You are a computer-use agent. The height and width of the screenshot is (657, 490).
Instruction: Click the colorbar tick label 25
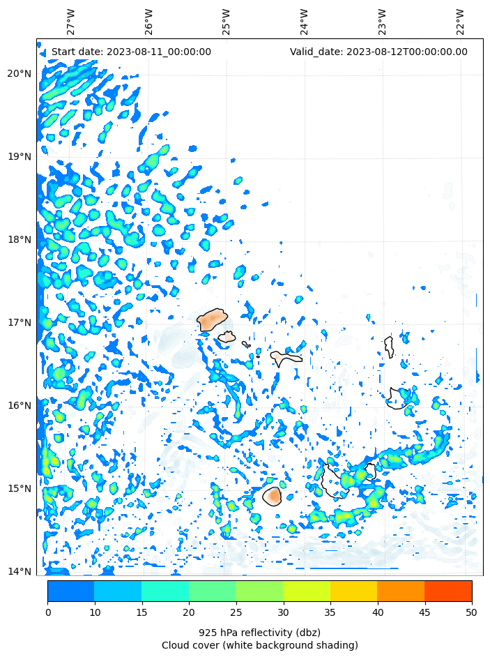pos(236,612)
